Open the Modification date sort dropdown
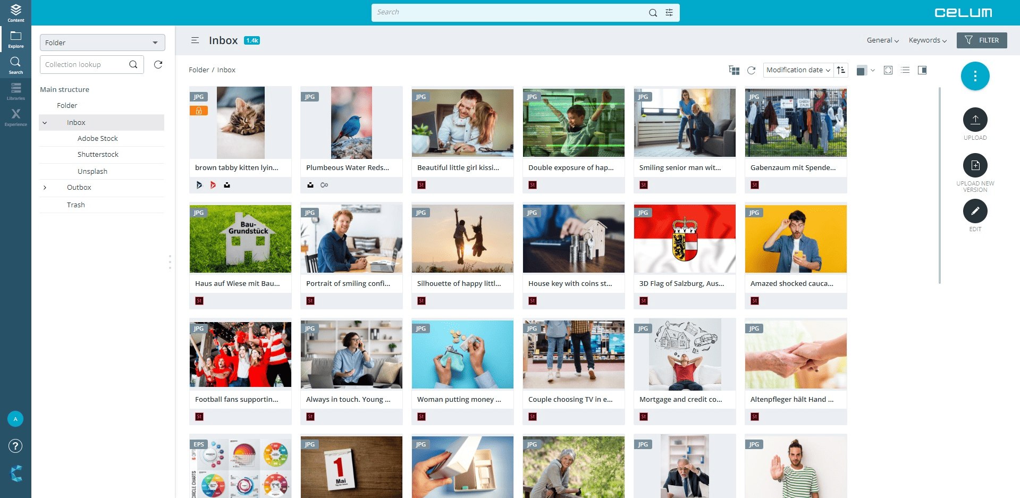 (x=797, y=70)
